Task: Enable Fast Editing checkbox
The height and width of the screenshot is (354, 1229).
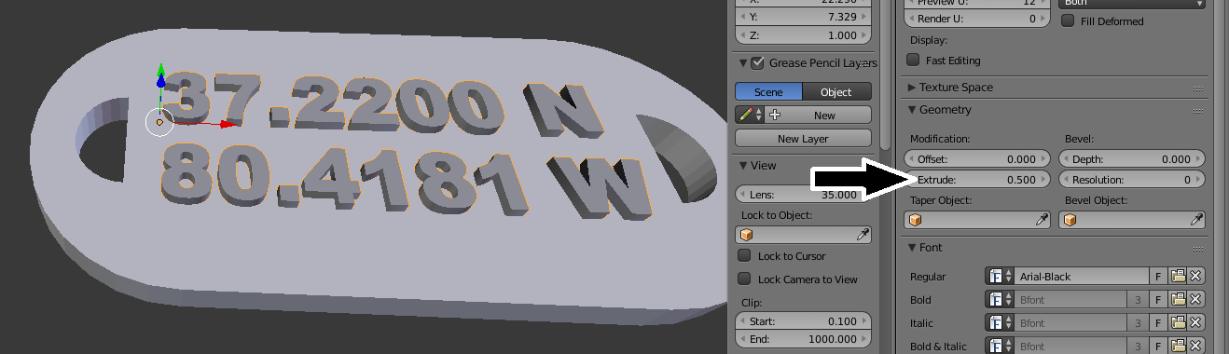Action: click(914, 61)
